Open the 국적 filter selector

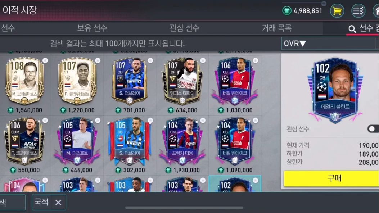point(41,202)
